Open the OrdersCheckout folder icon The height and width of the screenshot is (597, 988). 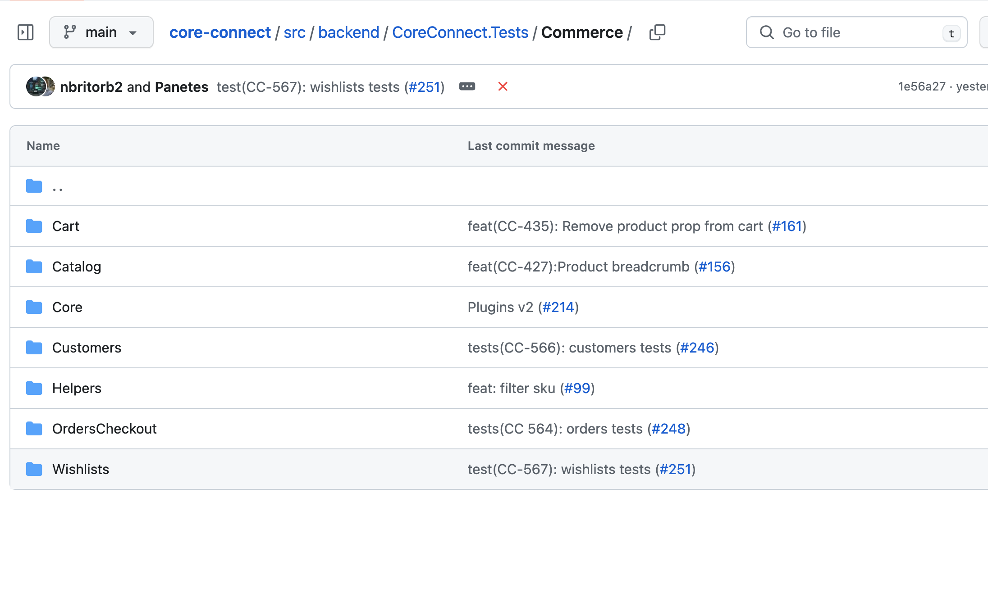click(x=34, y=429)
